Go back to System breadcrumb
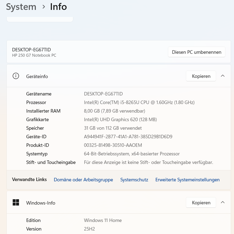The height and width of the screenshot is (234, 234). pyautogui.click(x=21, y=7)
